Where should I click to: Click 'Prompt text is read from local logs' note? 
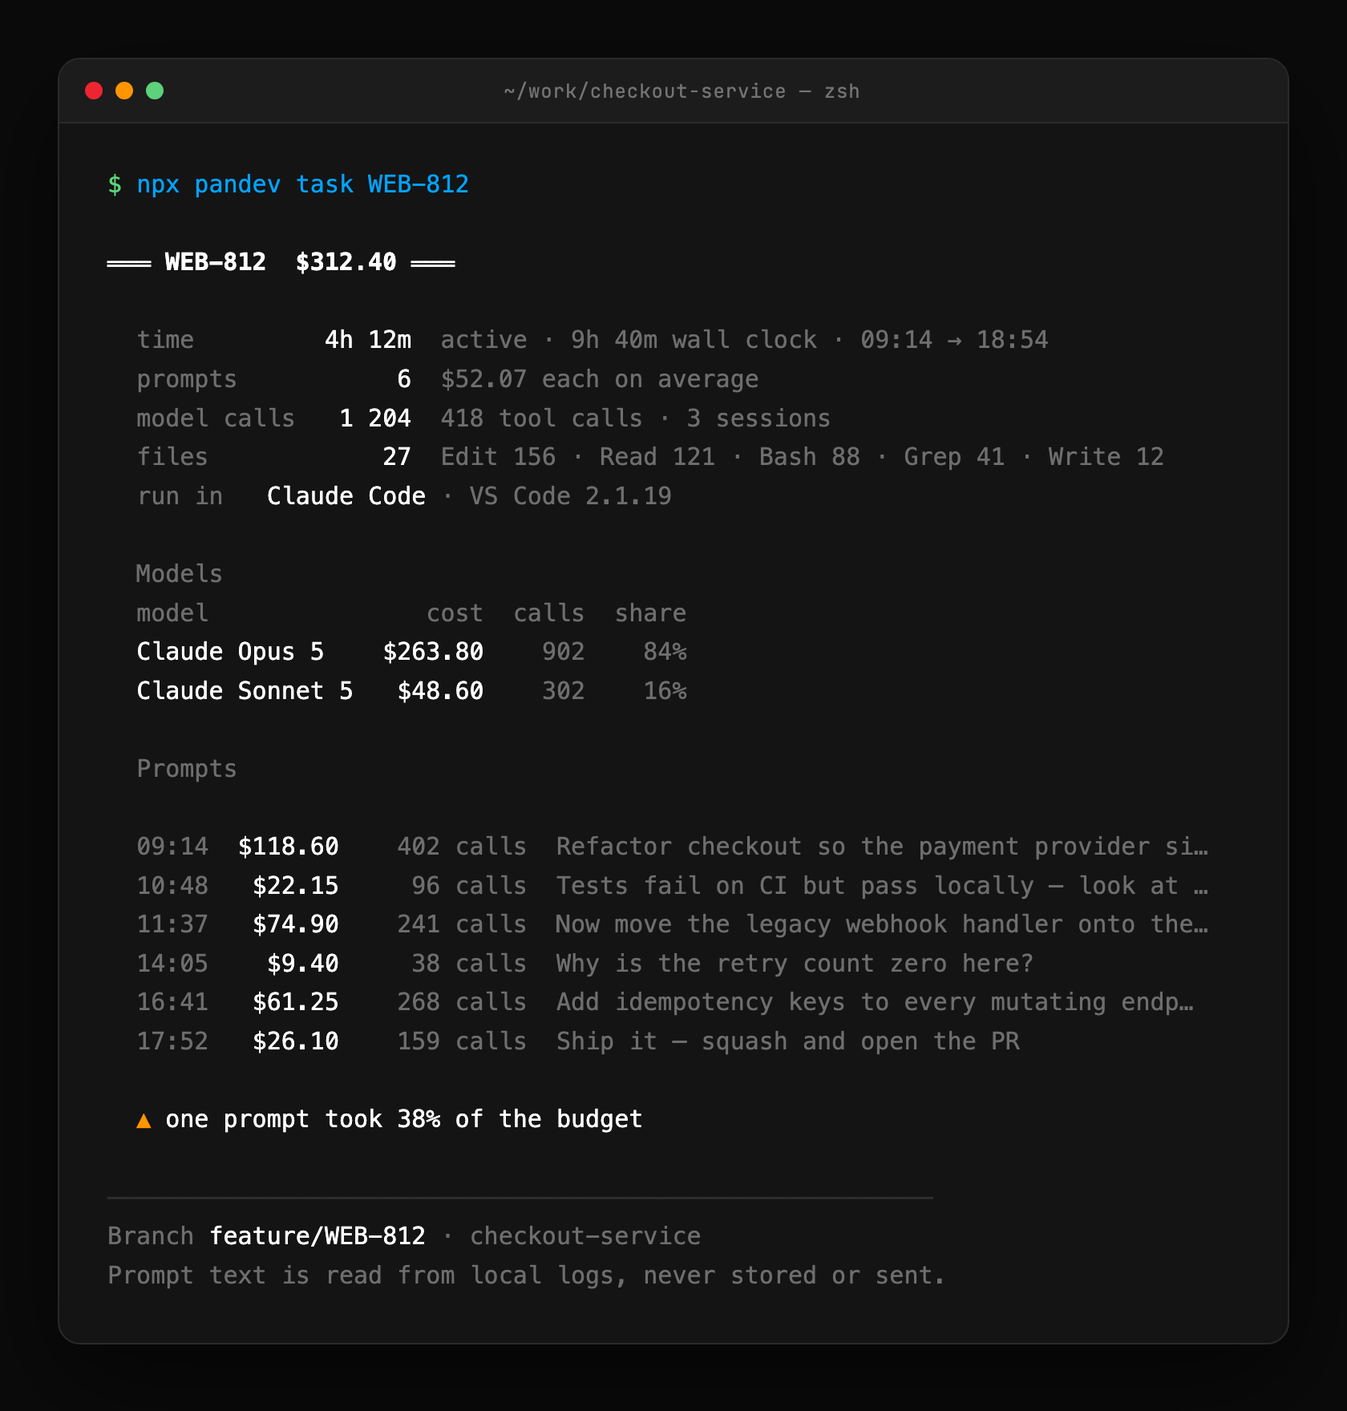tap(527, 1276)
